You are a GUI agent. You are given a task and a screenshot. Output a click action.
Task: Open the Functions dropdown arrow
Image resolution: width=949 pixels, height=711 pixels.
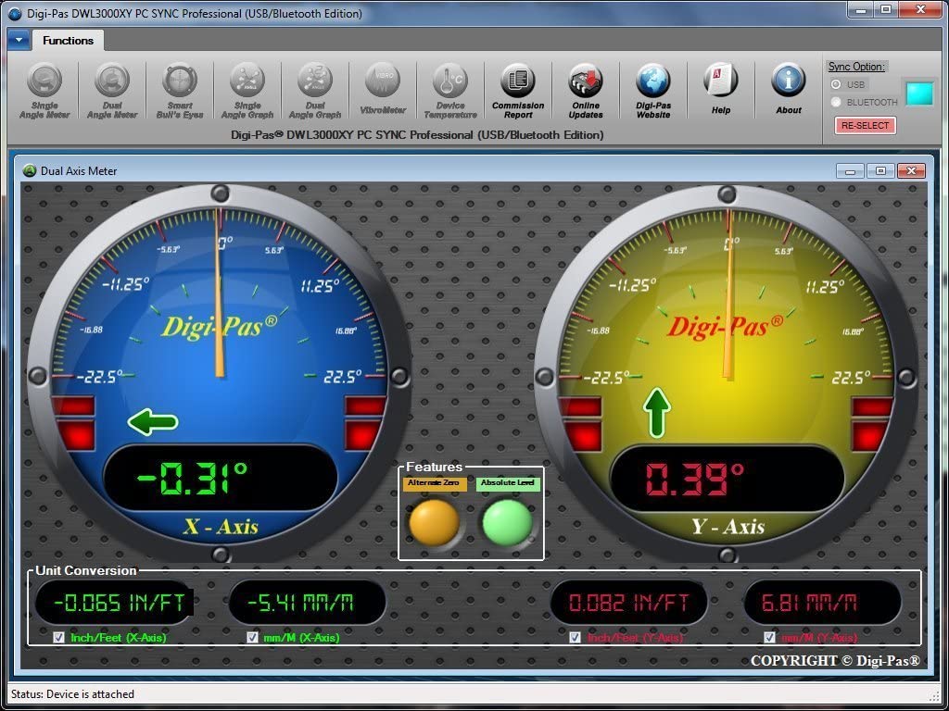pos(19,40)
